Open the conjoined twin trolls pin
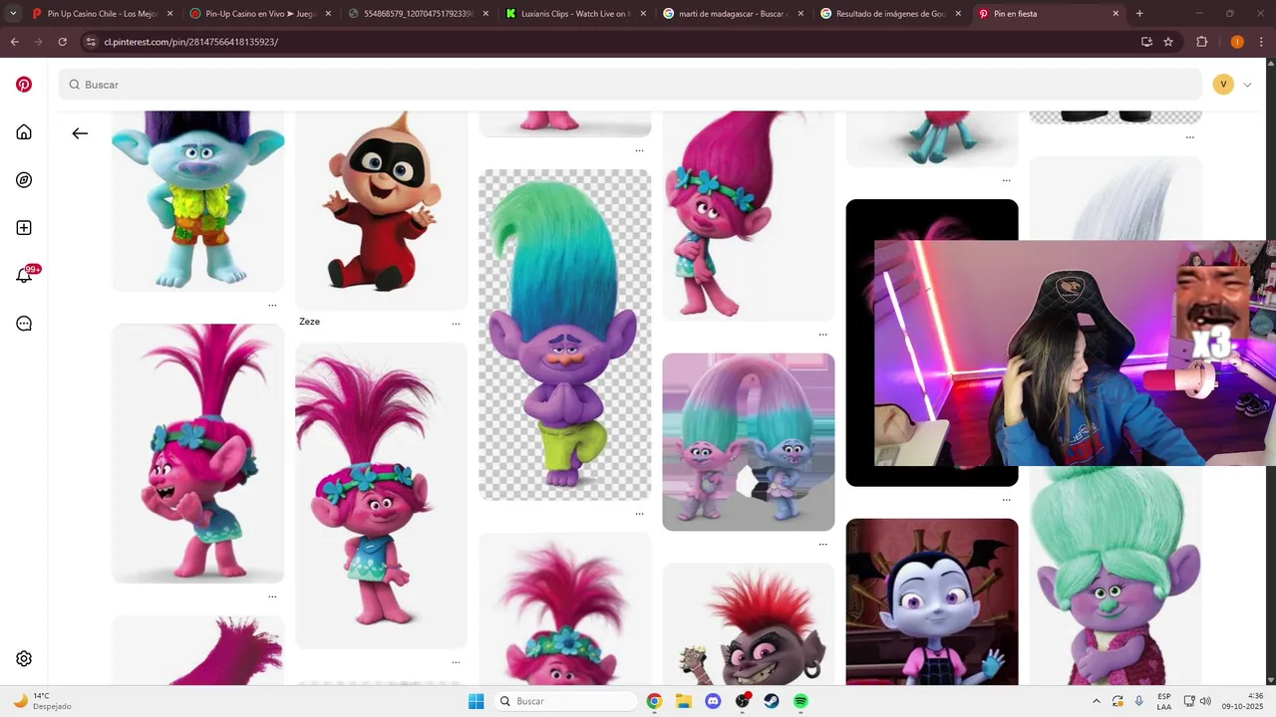This screenshot has width=1276, height=717. coord(749,442)
